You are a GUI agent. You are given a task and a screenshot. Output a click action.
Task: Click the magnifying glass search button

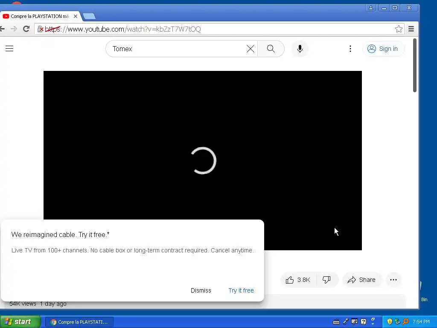(x=271, y=49)
